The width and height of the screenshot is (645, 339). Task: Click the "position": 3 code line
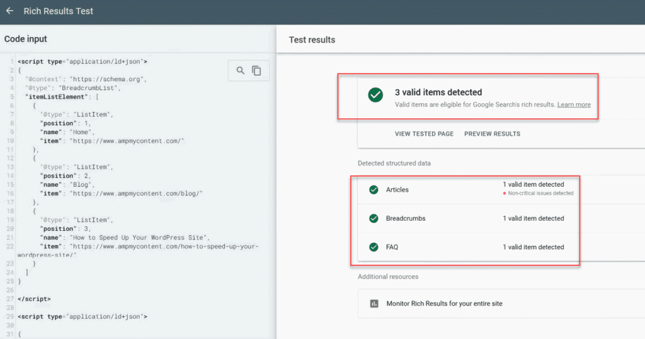click(x=66, y=229)
